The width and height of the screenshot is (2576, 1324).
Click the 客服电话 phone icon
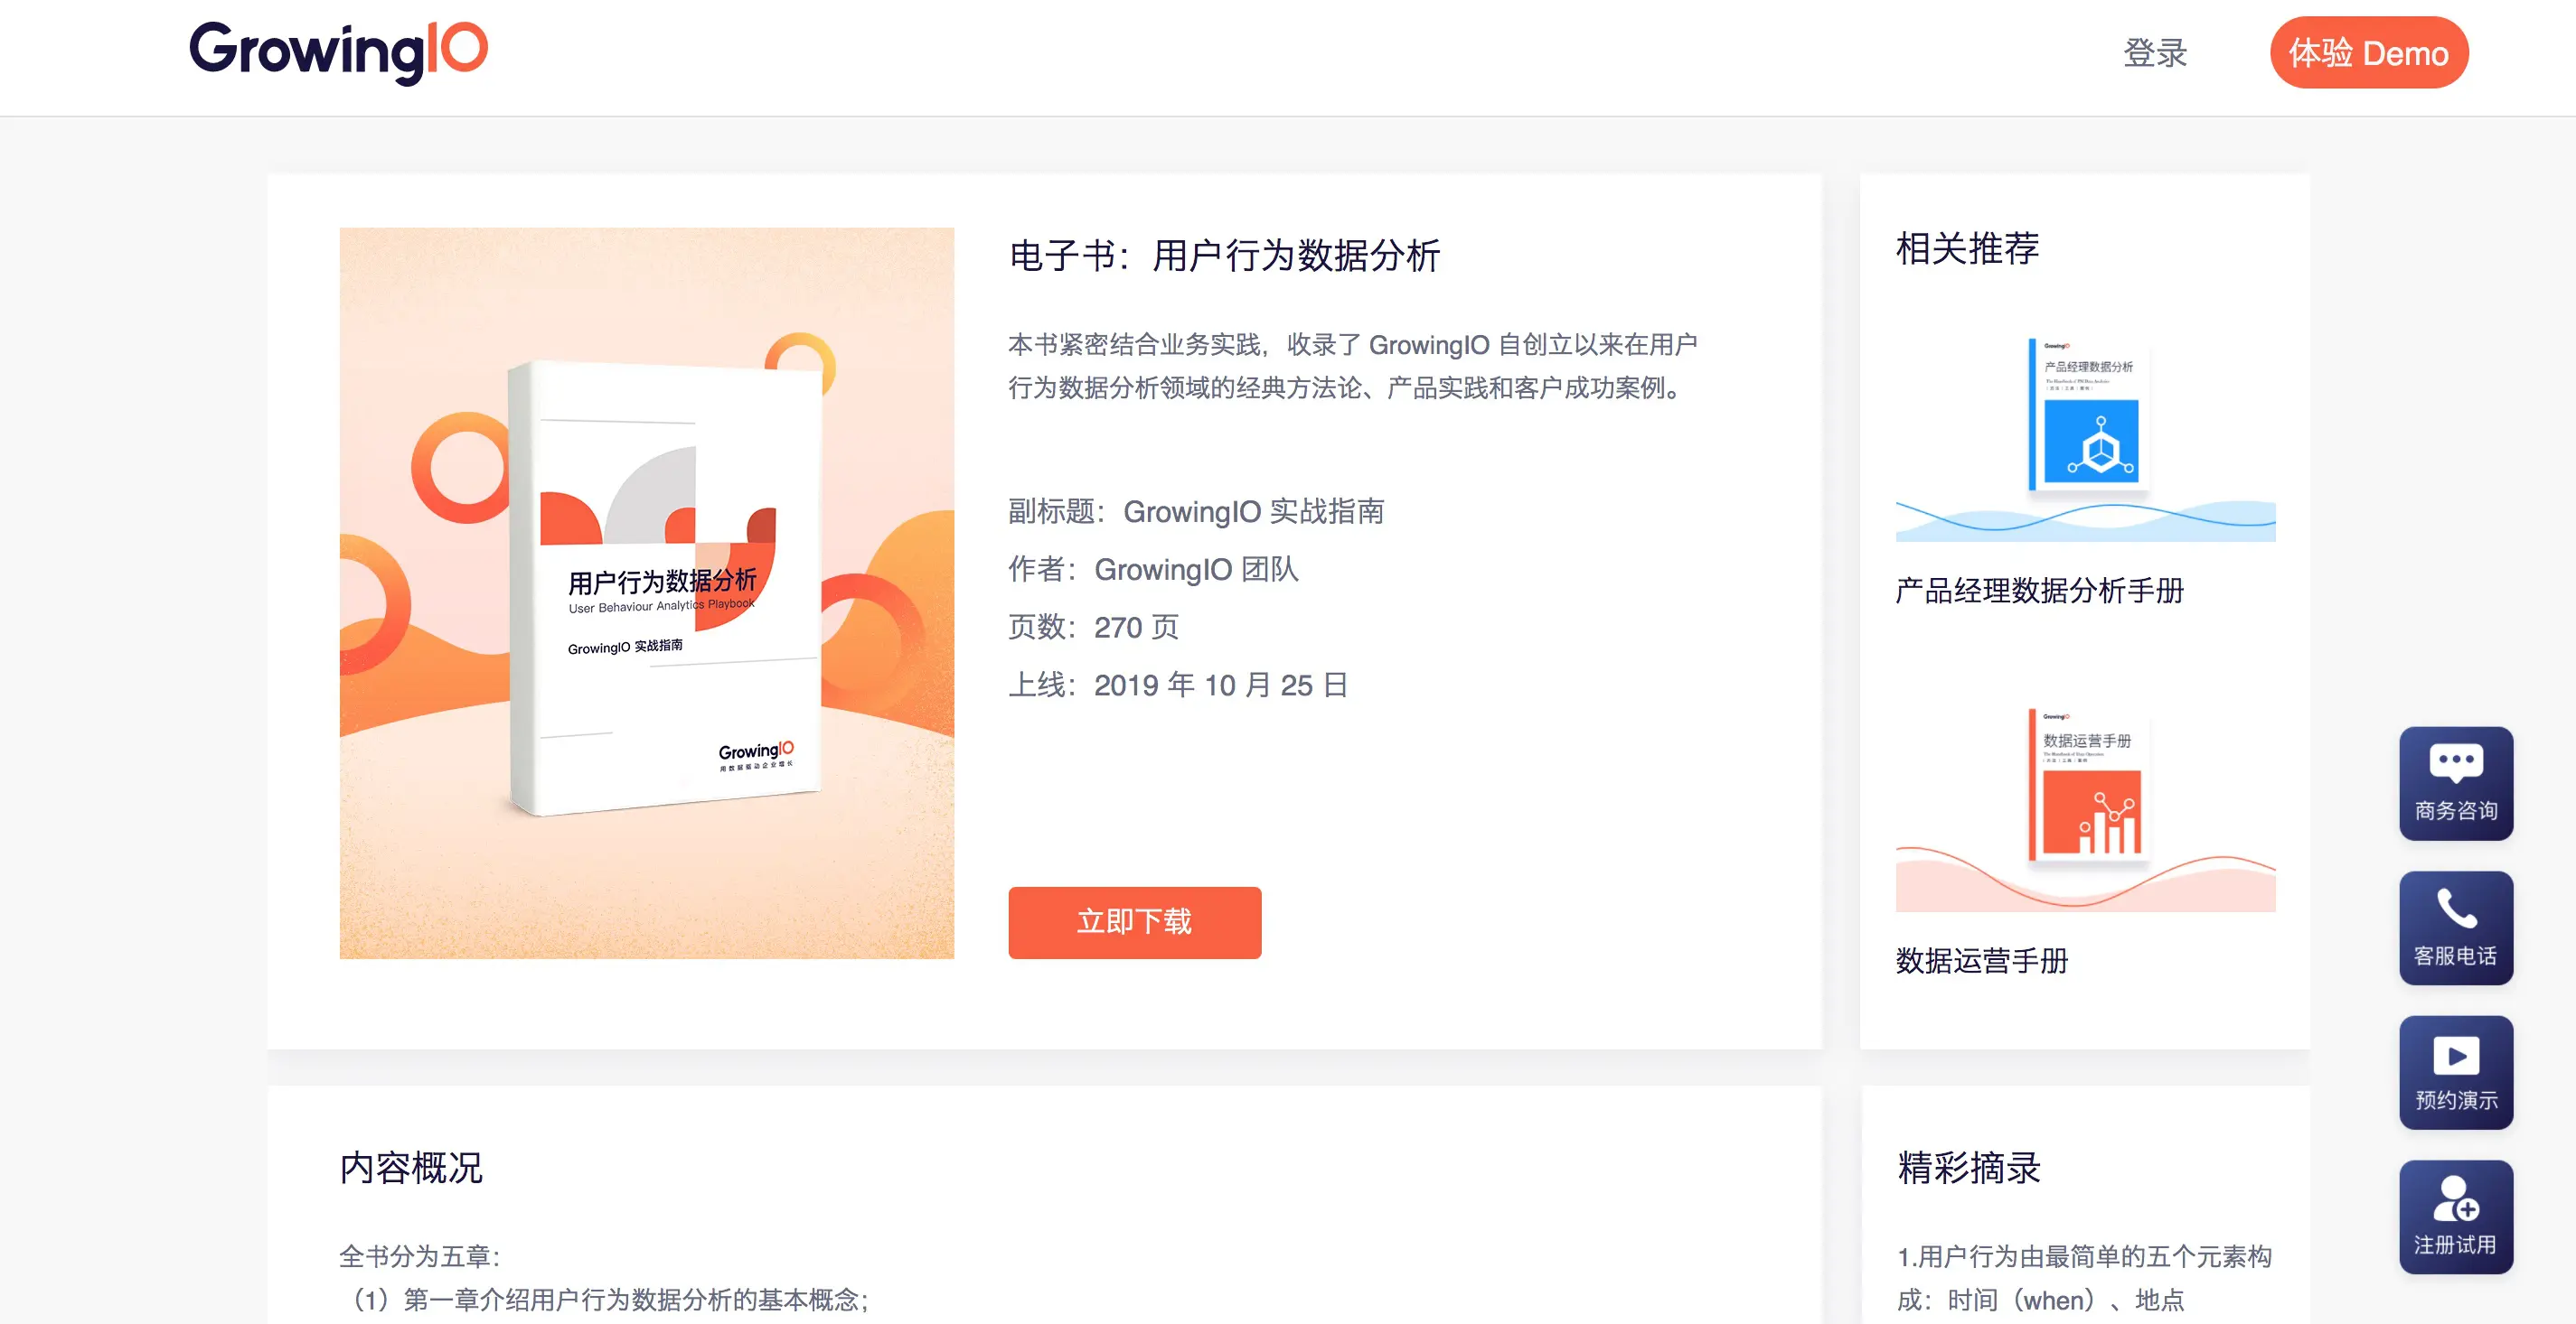point(2455,928)
